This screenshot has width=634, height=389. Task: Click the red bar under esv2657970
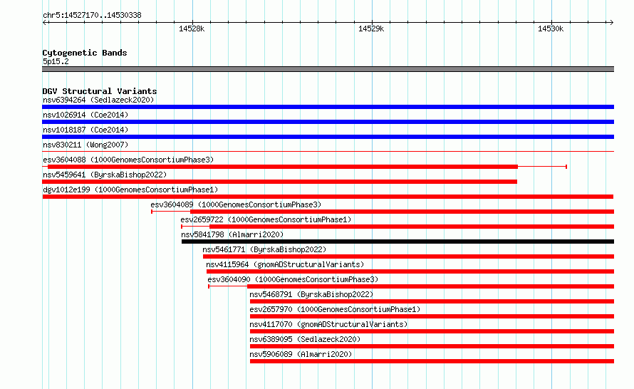pyautogui.click(x=432, y=316)
